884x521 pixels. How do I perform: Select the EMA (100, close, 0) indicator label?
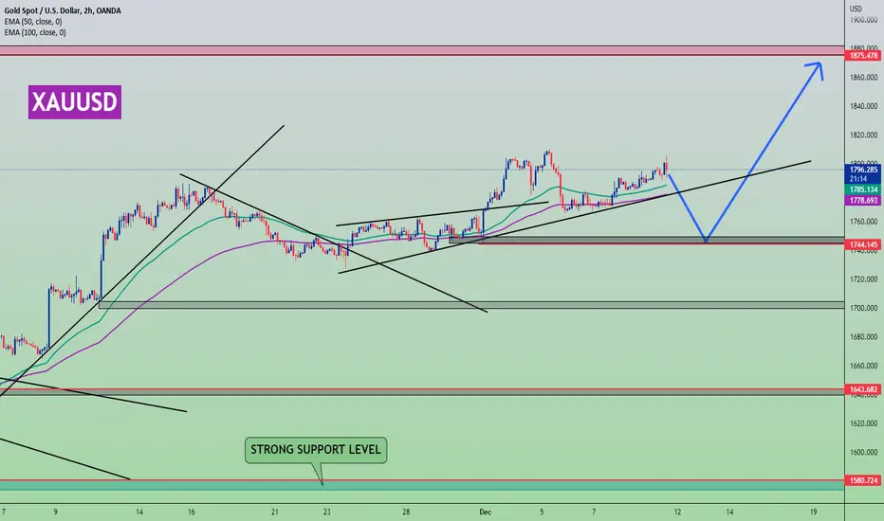point(35,32)
